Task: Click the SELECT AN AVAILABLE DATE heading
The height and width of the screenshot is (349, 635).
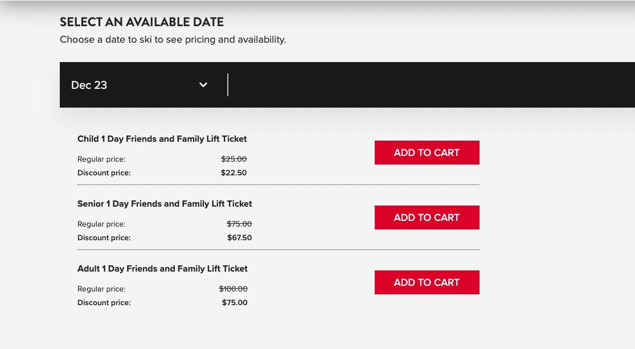Action: pyautogui.click(x=142, y=22)
